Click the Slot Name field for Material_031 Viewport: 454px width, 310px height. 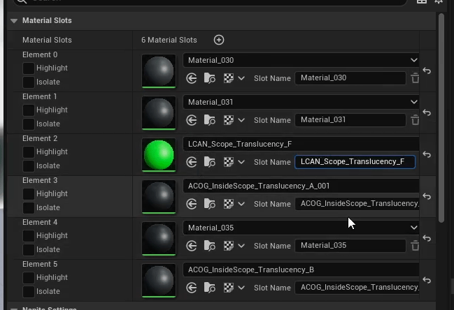tap(350, 120)
